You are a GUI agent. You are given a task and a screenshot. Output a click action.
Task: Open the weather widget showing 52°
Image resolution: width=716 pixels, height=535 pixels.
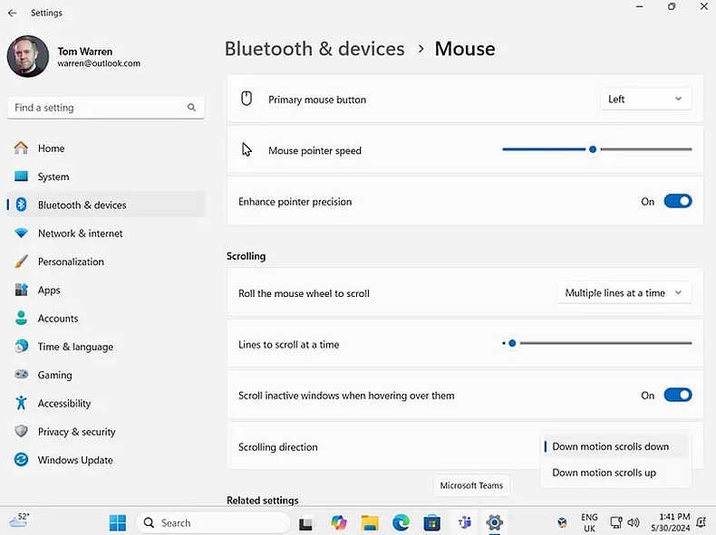pyautogui.click(x=19, y=521)
